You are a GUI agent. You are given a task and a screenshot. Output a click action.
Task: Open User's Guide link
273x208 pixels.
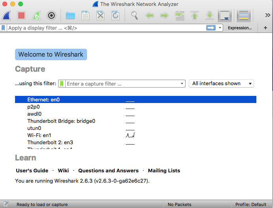(32, 170)
